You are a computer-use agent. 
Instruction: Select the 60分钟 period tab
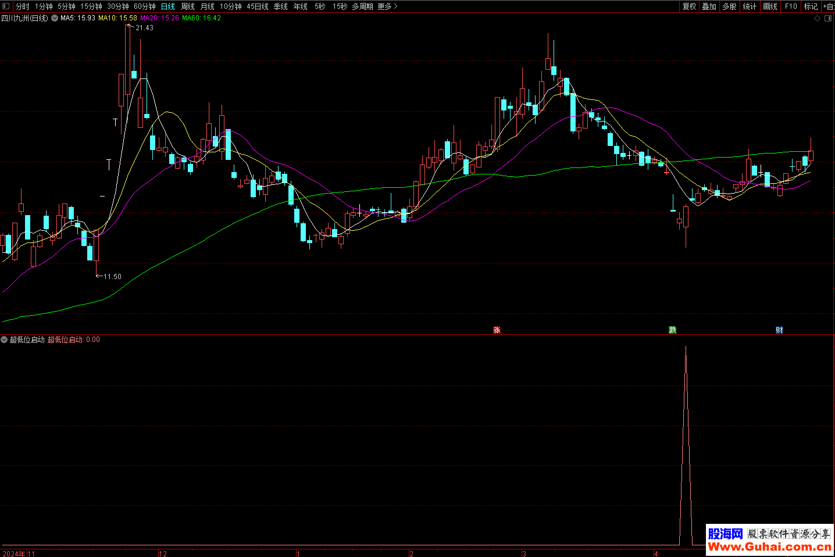145,6
